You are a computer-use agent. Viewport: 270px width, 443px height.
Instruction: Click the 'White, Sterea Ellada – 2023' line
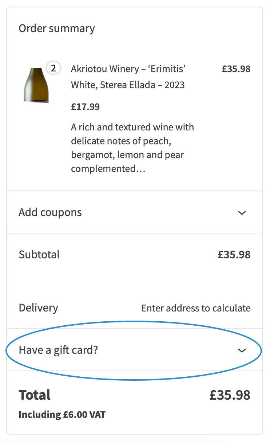click(128, 85)
